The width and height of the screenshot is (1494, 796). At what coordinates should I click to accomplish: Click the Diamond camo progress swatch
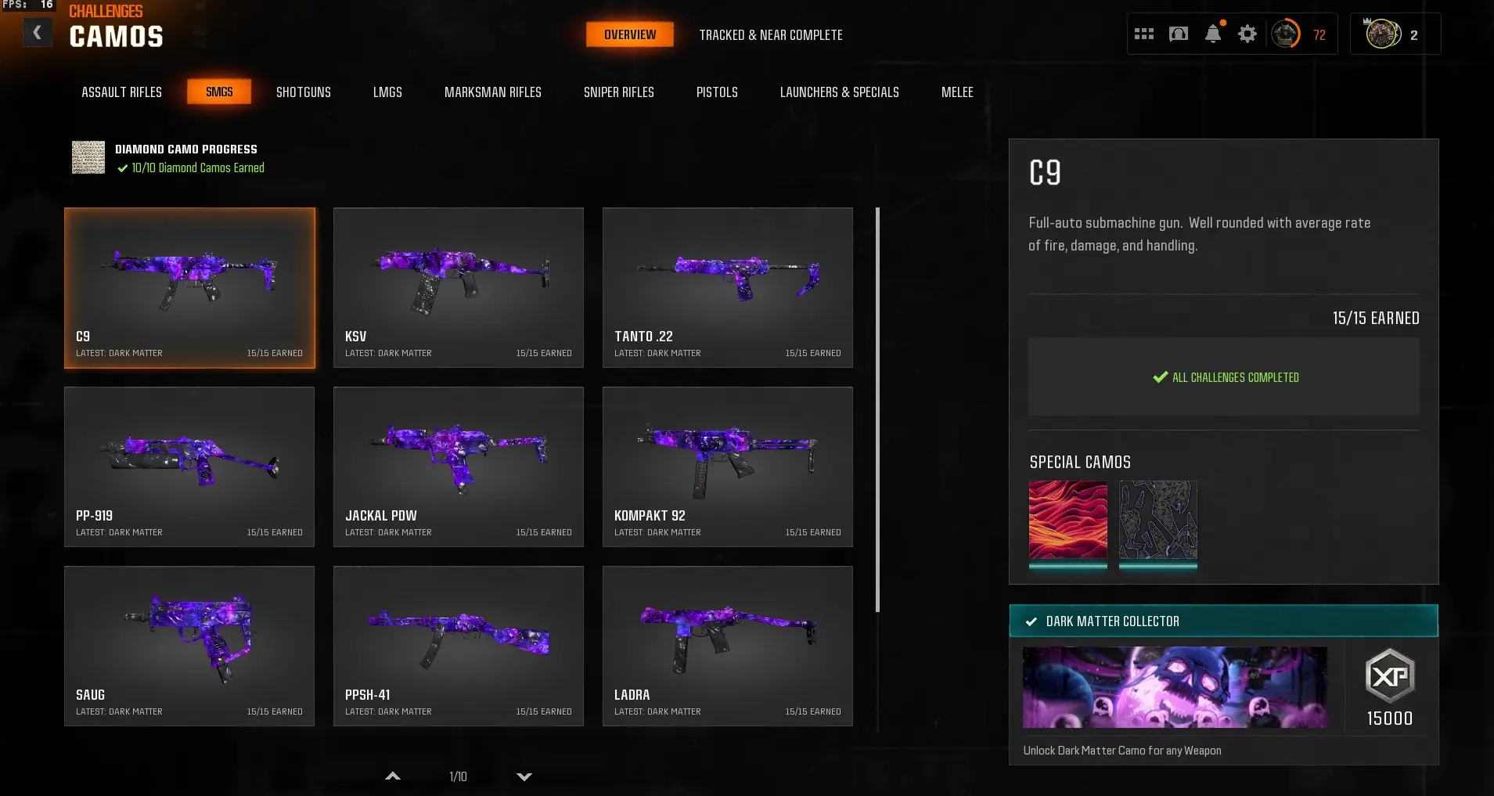88,157
